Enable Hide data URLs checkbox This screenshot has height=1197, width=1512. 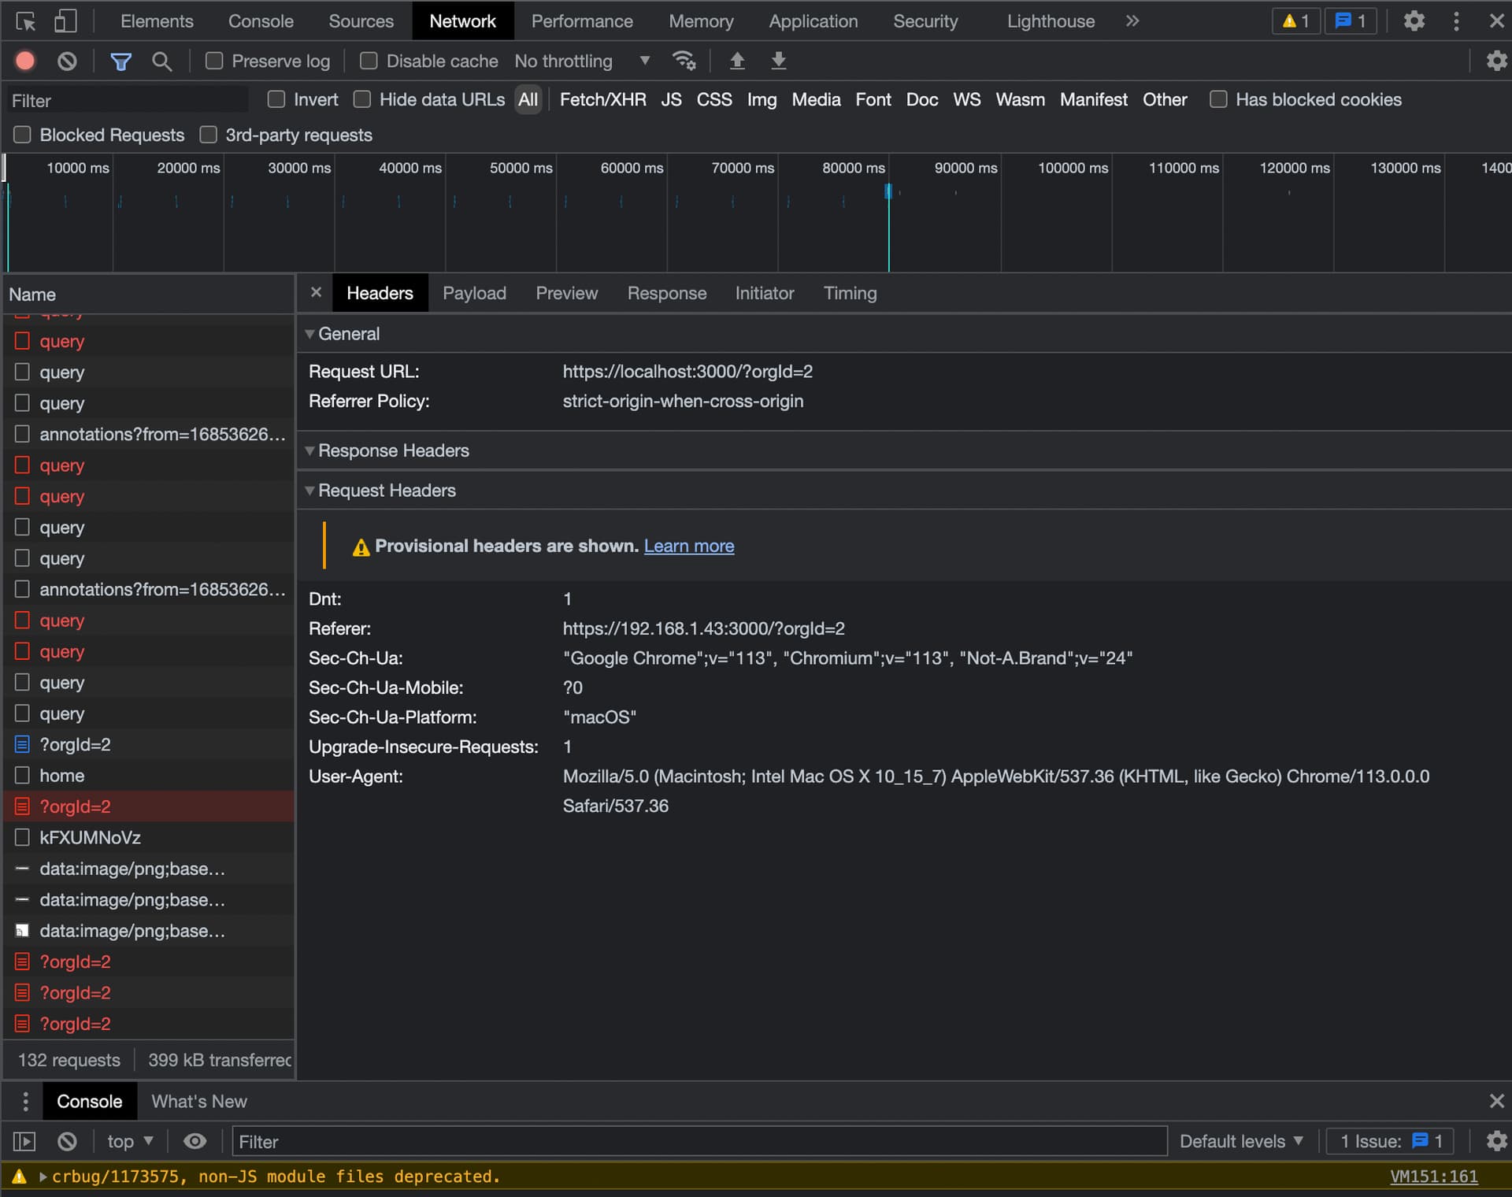362,99
